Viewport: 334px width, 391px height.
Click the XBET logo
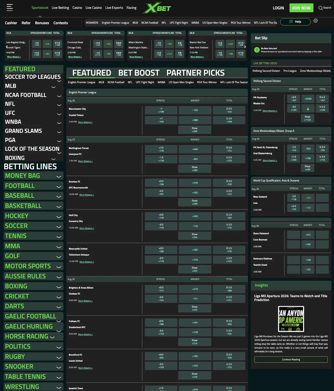coord(157,8)
